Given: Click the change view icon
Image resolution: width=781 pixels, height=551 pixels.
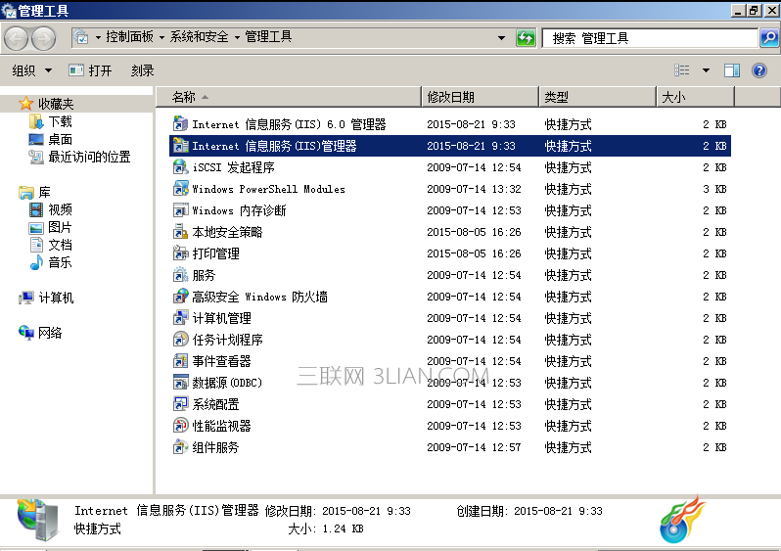Looking at the screenshot, I should pyautogui.click(x=682, y=70).
